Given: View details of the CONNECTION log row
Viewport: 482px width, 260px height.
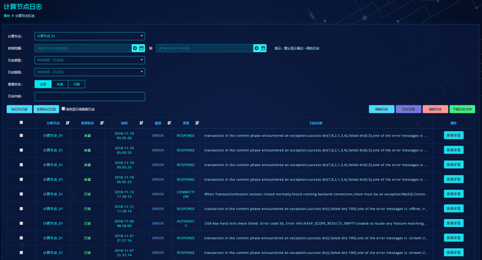Looking at the screenshot, I should pos(454,194).
